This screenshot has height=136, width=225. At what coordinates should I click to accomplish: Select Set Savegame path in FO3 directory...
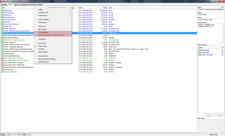[53, 35]
